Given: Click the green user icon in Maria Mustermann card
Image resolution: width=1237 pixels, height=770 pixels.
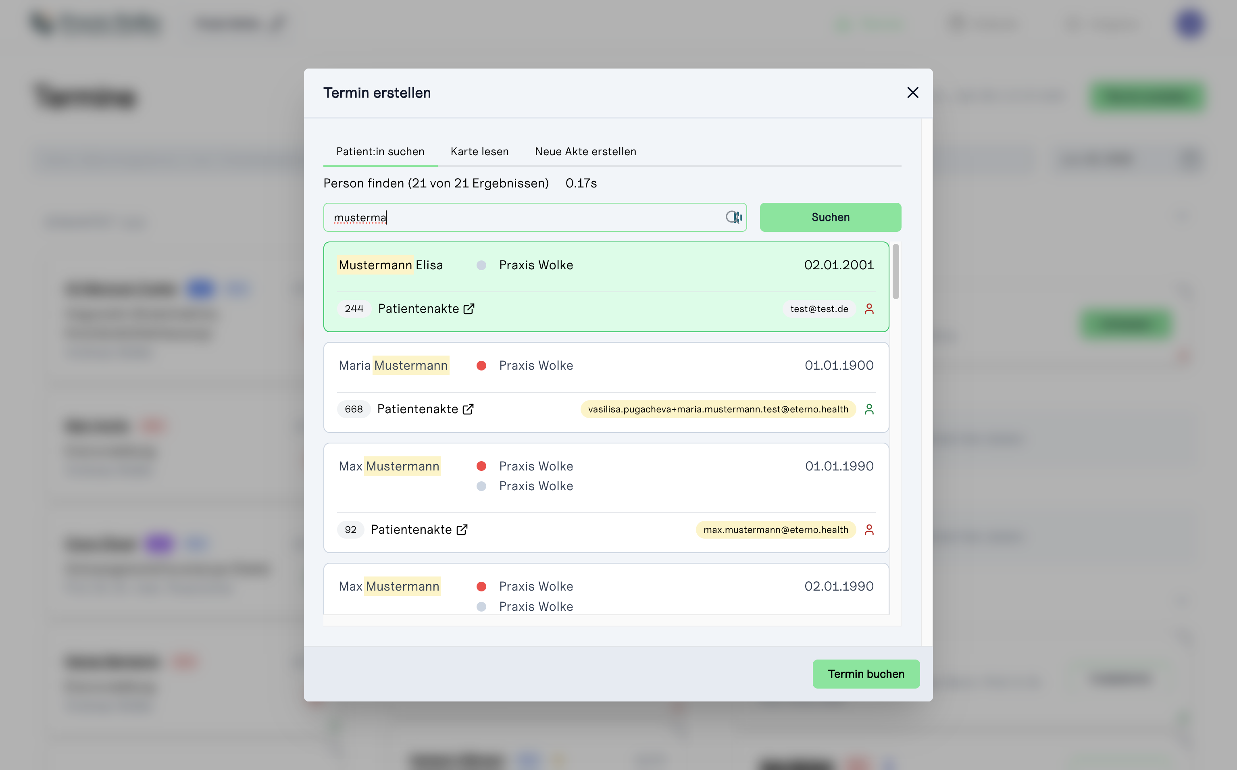Looking at the screenshot, I should pos(869,409).
